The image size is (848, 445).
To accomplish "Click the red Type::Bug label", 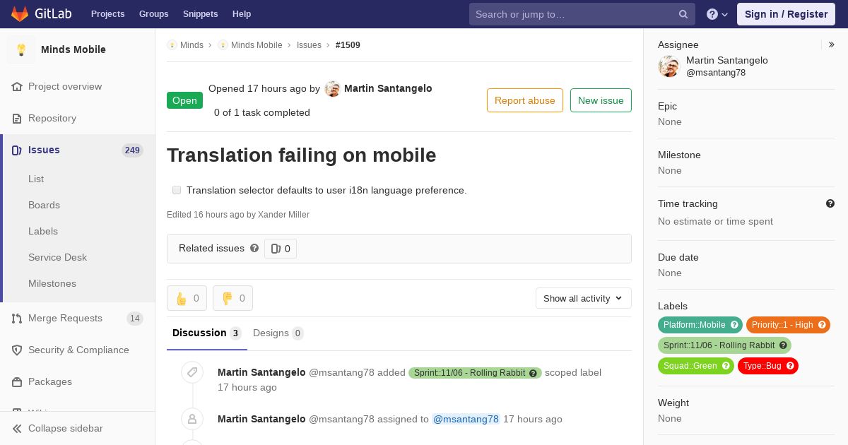I will pos(762,366).
